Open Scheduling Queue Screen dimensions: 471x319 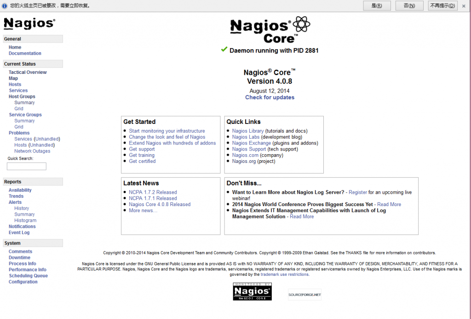point(28,276)
